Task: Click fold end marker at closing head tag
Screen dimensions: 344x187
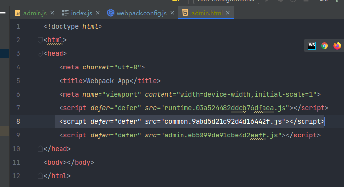Action: [40, 149]
